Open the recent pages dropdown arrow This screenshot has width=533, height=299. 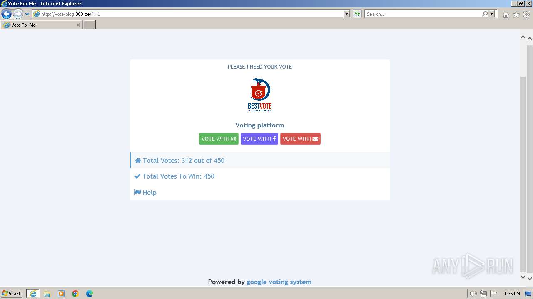click(27, 14)
